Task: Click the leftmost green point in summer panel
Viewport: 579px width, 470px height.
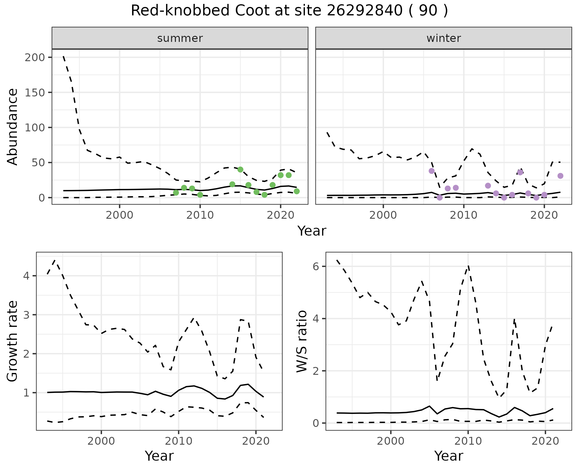Action: [176, 193]
